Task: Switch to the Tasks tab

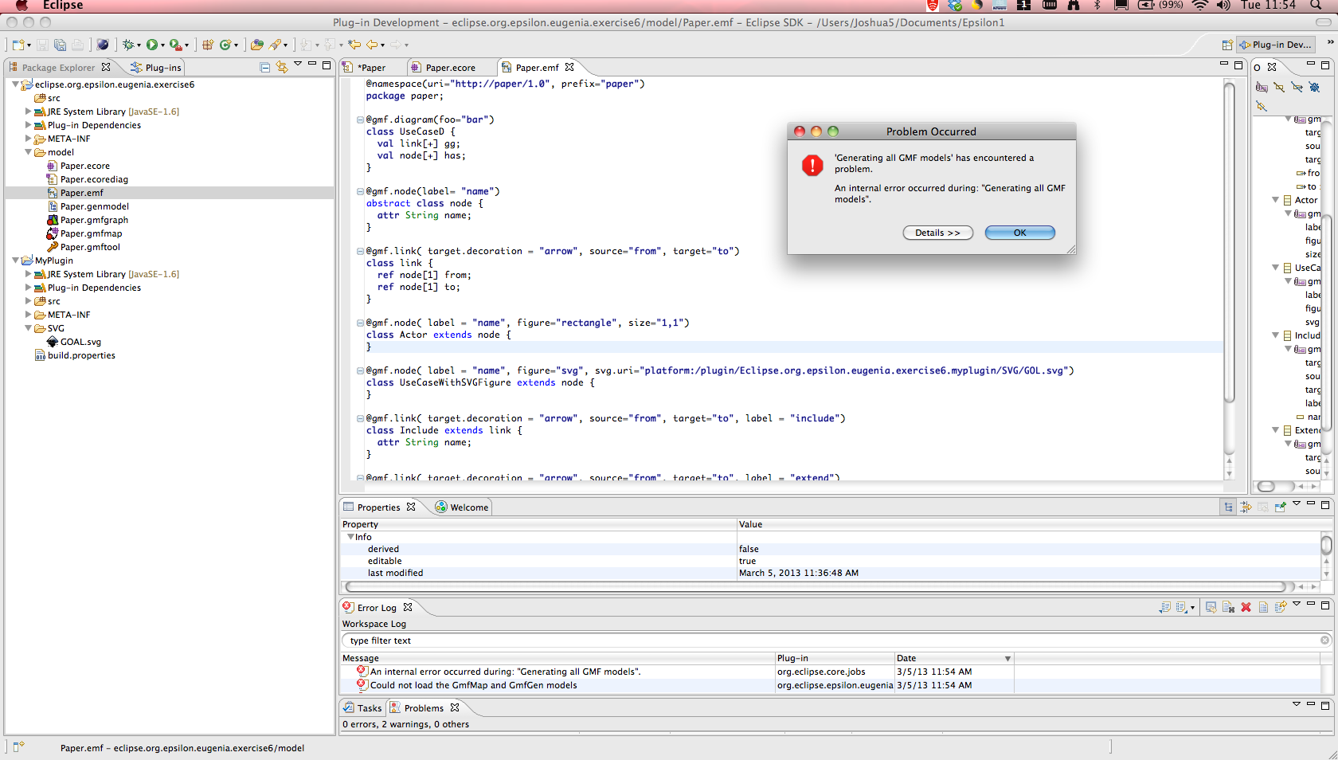Action: pyautogui.click(x=362, y=708)
